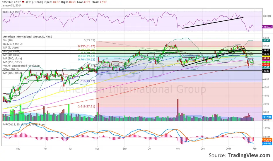Click the Fibonacci 0.764(48.62) level label
Viewport: 273px width, 161px height.
pos(86,59)
